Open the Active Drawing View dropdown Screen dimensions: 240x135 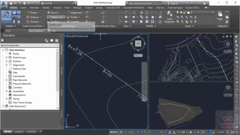(x=30, y=45)
